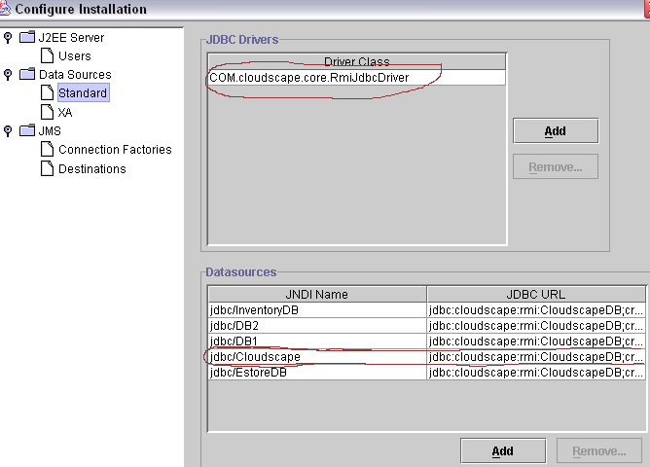Collapse the JMS tree node
The width and height of the screenshot is (650, 467).
(8, 131)
